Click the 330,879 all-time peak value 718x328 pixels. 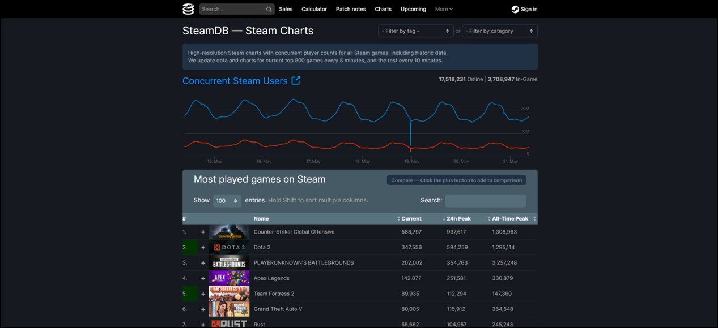pyautogui.click(x=503, y=278)
